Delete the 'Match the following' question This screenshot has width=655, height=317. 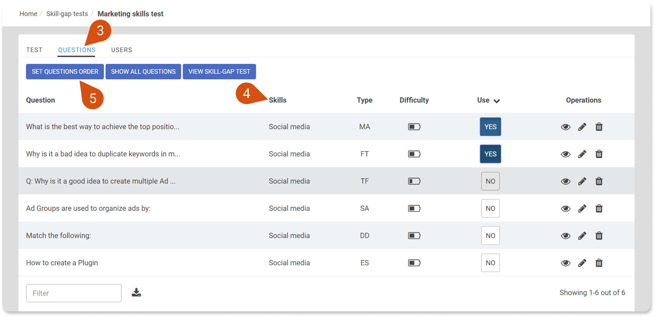pos(599,236)
